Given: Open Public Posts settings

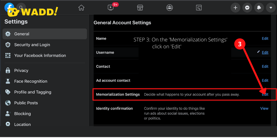Looking at the screenshot, I should (45, 103).
